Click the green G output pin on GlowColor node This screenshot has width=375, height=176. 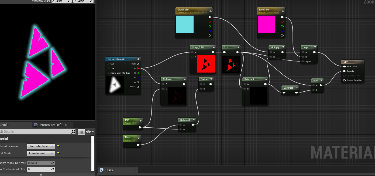click(210, 26)
